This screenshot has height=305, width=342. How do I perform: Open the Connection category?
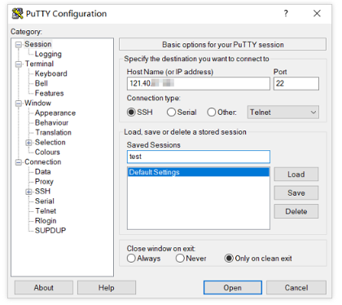[x=43, y=161]
